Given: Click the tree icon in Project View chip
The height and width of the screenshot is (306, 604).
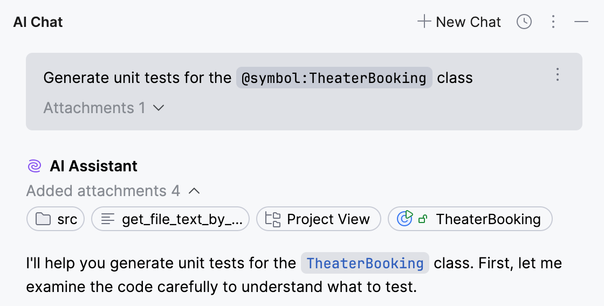Looking at the screenshot, I should click(x=273, y=219).
